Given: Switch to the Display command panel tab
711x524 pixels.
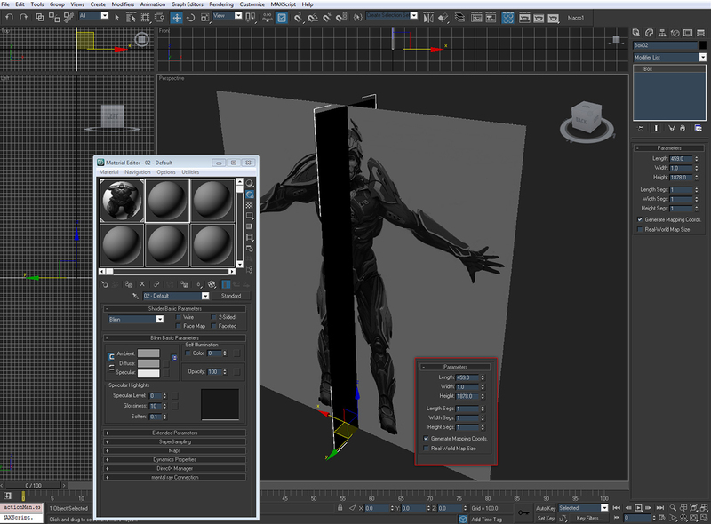Looking at the screenshot, I should [688, 33].
